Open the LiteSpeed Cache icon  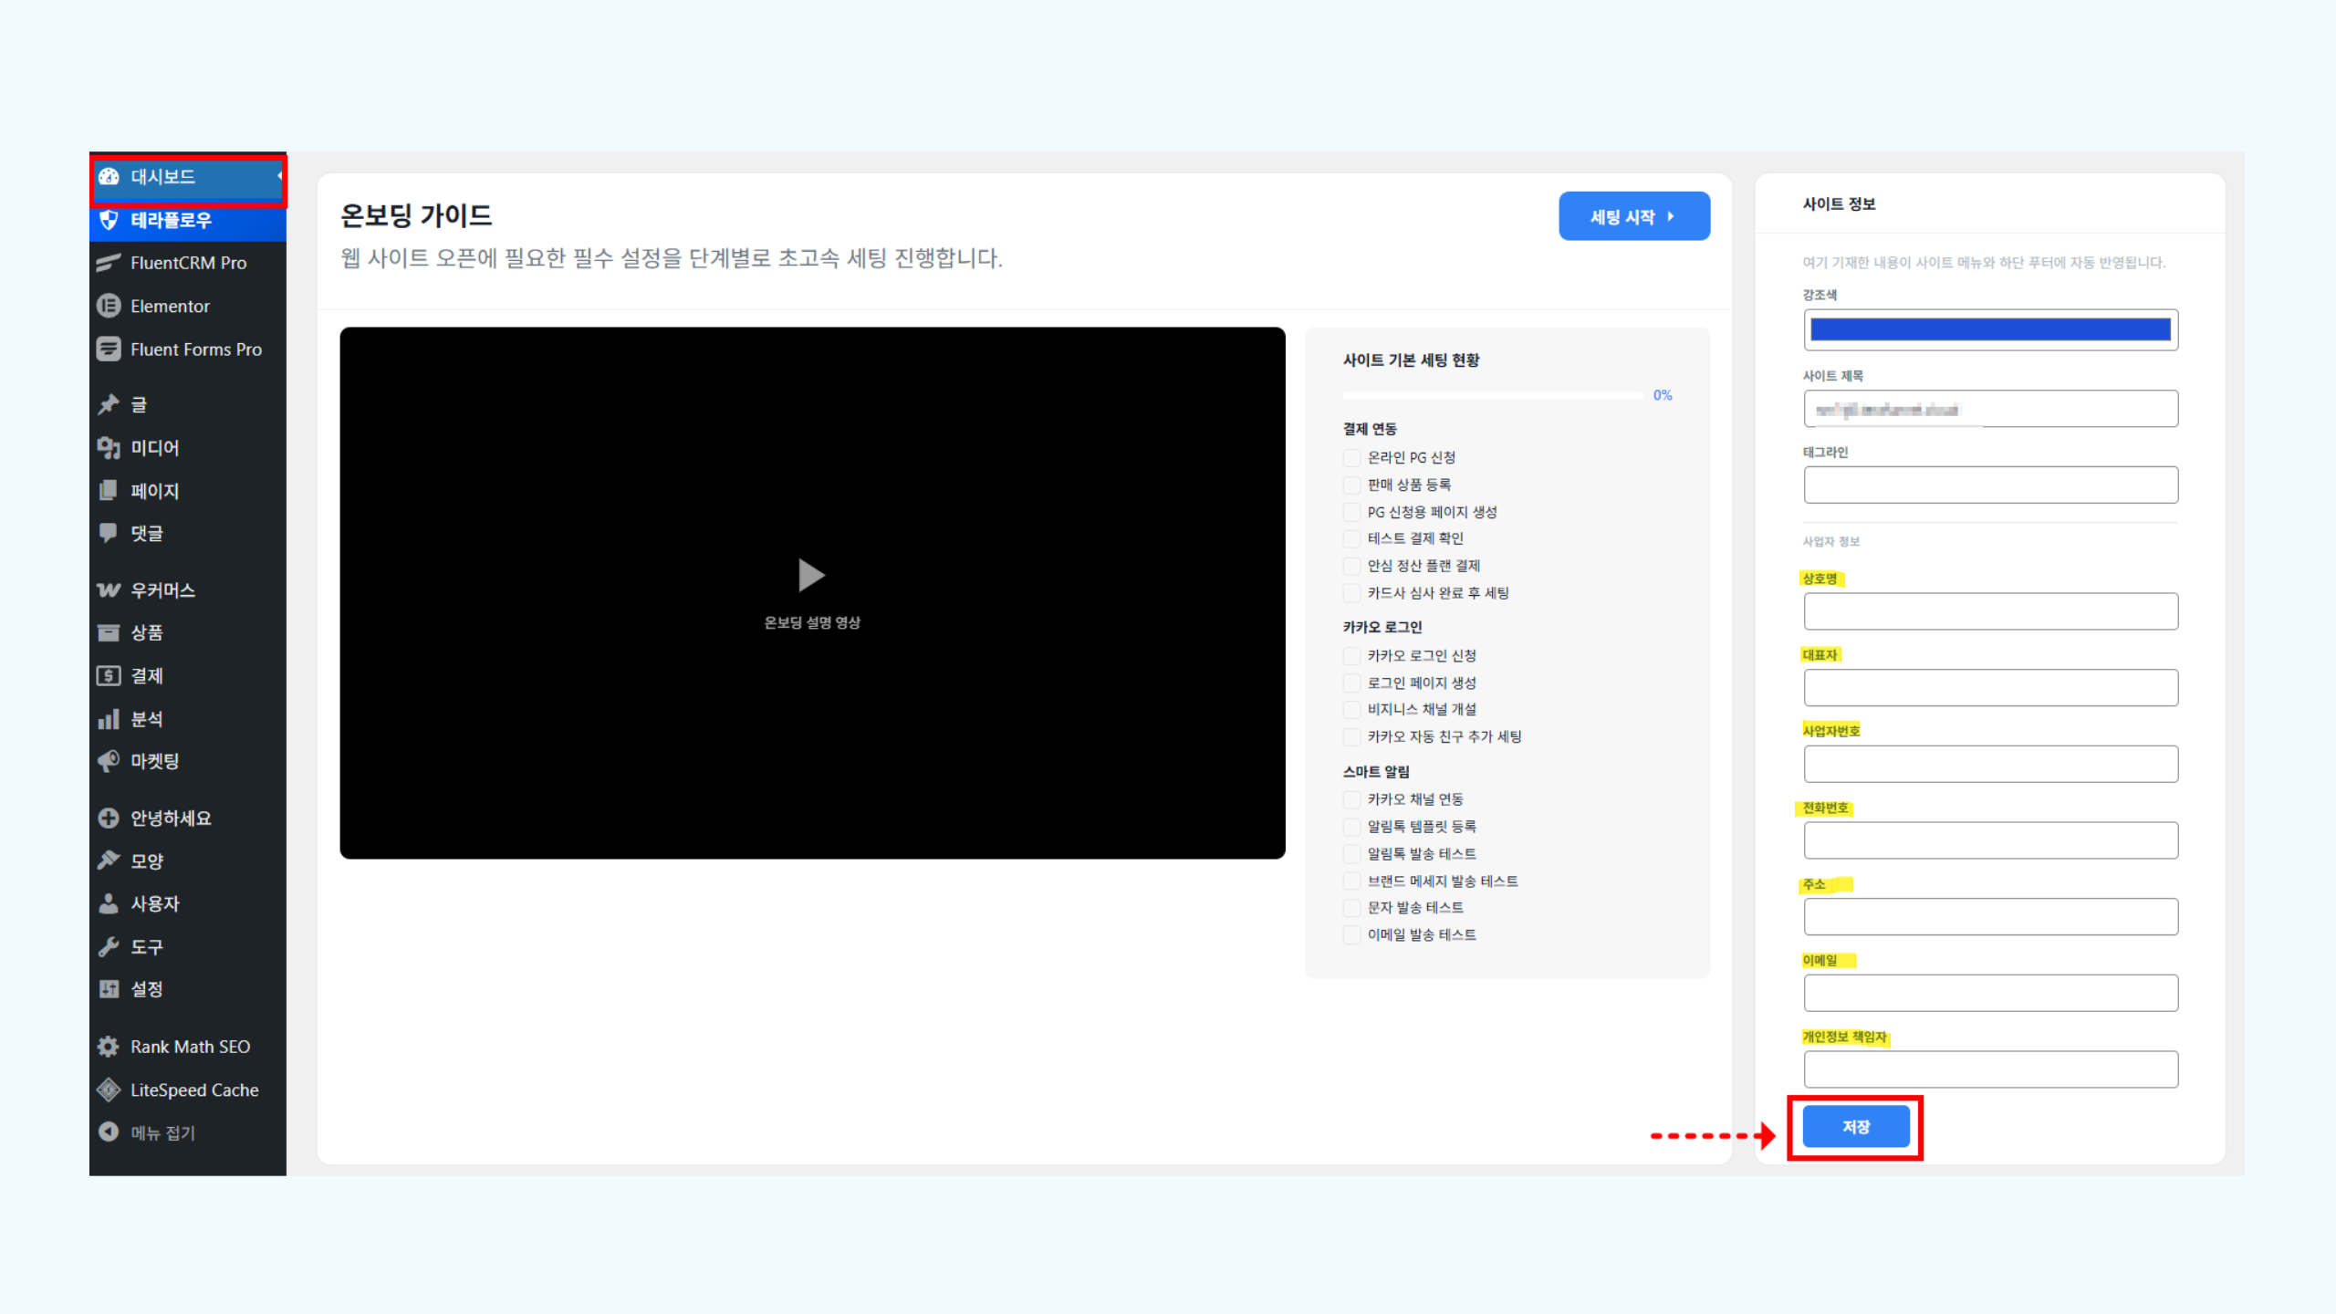pyautogui.click(x=109, y=1090)
